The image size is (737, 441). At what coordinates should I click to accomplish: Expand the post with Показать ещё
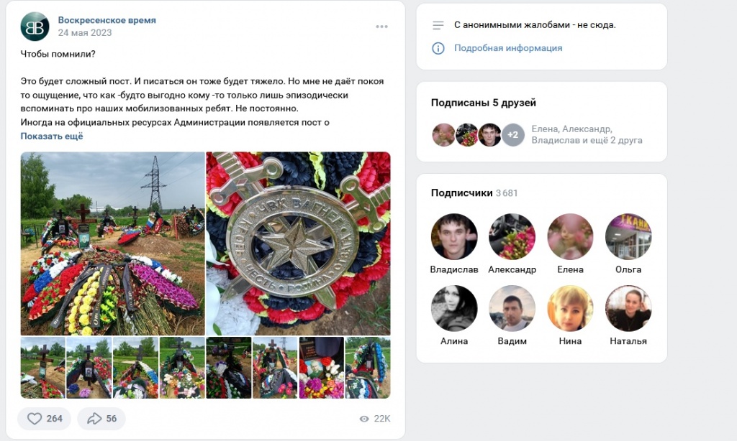pyautogui.click(x=52, y=136)
